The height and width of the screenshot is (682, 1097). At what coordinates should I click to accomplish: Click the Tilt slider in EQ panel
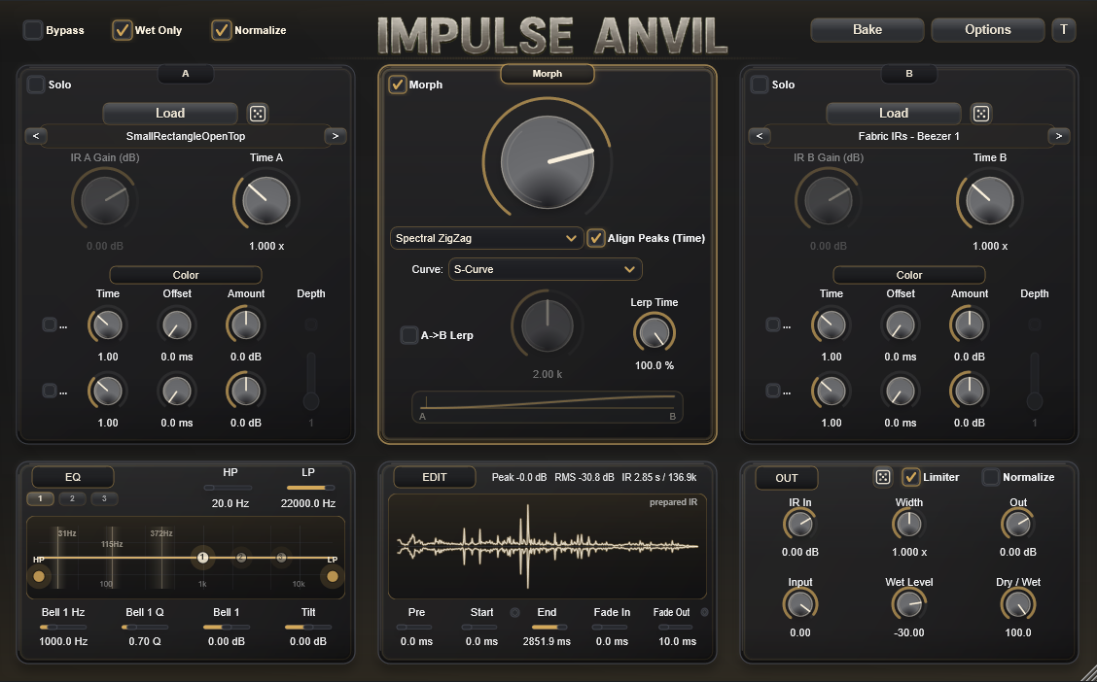click(308, 628)
